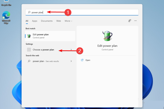Image resolution: width=164 pixels, height=109 pixels.
Task: Expand the arrow beside Choose a power plan
Action: click(71, 50)
